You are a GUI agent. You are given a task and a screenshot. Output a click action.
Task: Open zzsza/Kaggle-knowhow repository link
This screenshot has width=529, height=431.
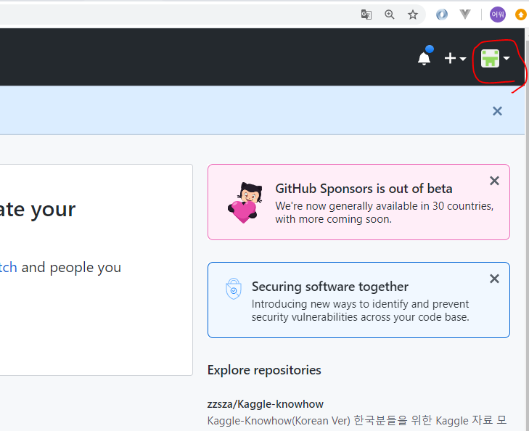click(265, 404)
